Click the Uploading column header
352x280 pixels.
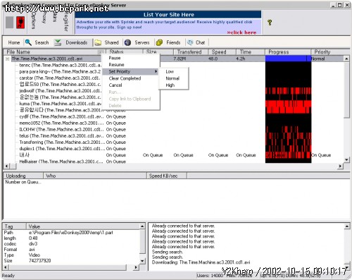pos(23,176)
